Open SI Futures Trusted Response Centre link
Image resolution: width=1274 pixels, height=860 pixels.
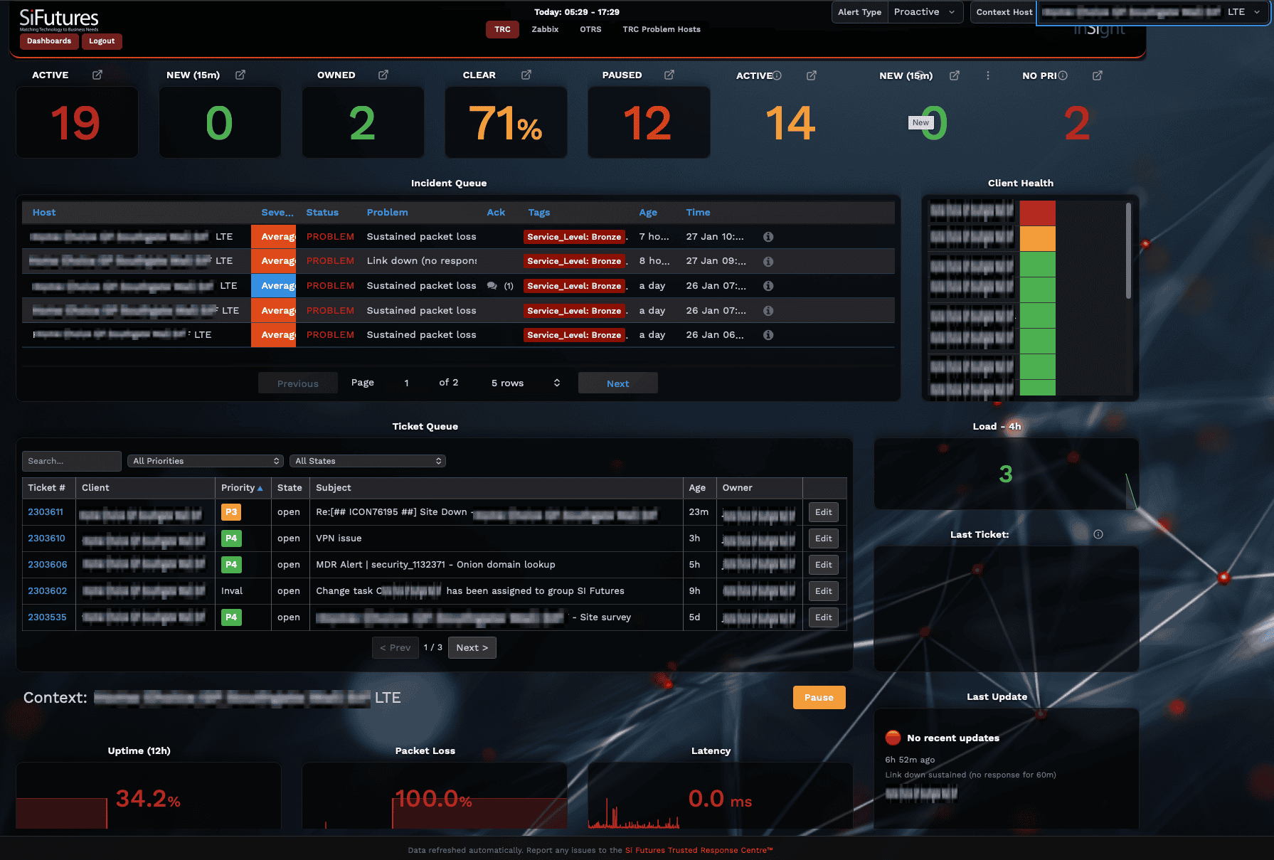point(699,850)
